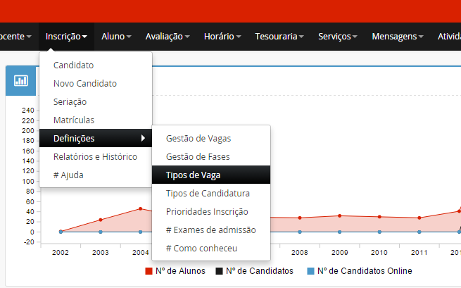Click the bar chart panel icon
Screen dimensions: 461x288
click(21, 80)
